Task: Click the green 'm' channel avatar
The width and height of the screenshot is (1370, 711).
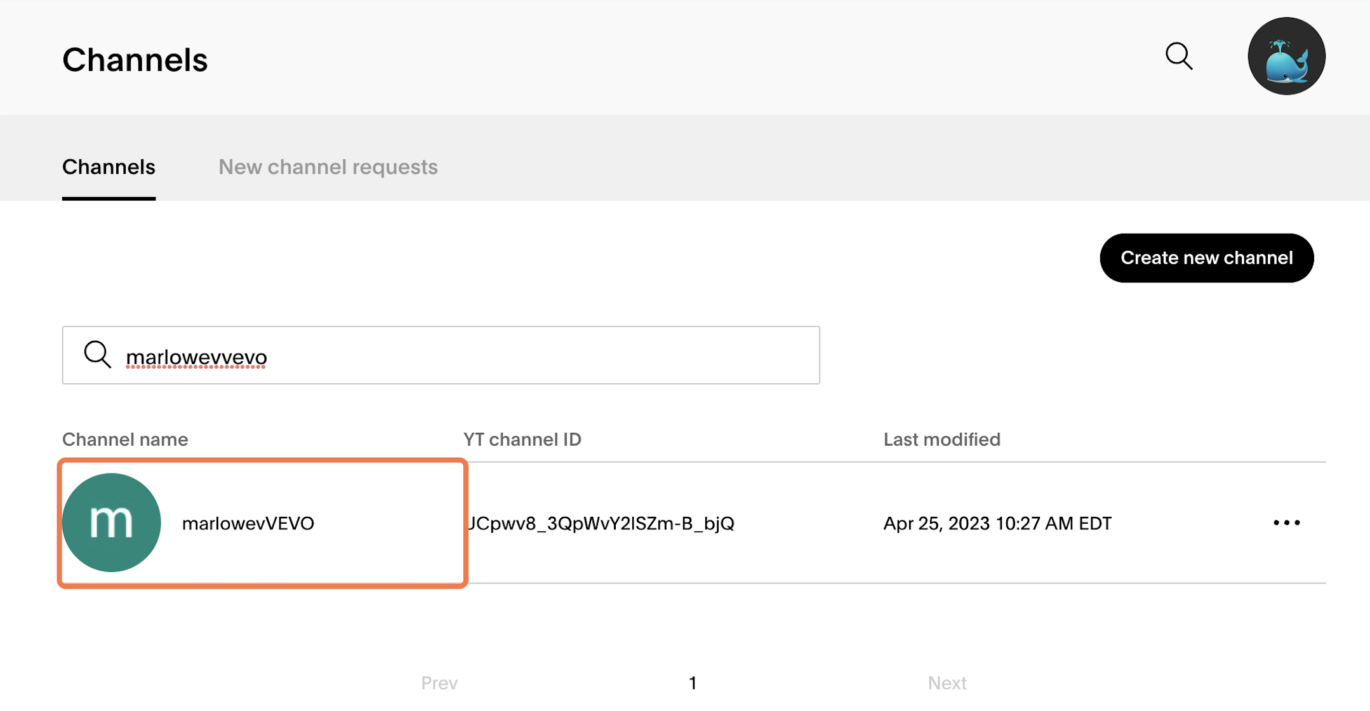Action: point(112,522)
